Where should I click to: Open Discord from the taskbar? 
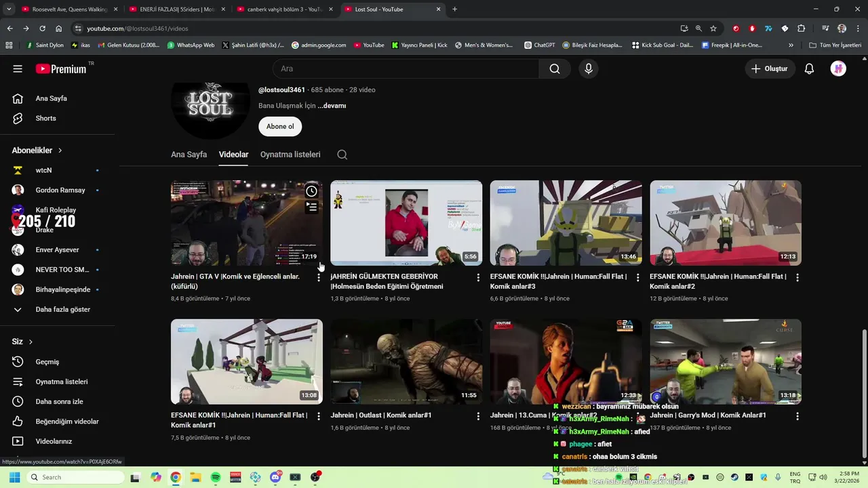tap(275, 477)
